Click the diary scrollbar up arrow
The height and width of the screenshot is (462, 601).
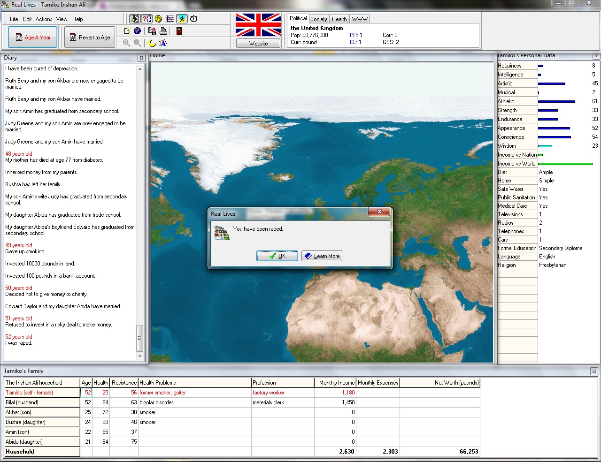(140, 69)
